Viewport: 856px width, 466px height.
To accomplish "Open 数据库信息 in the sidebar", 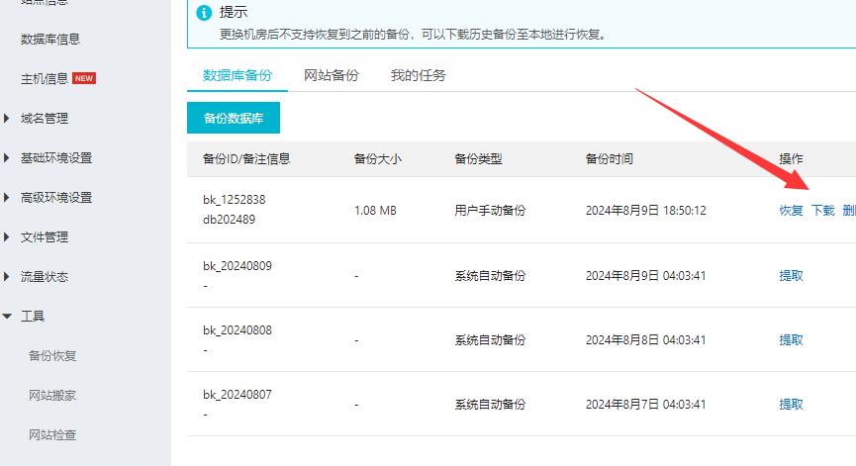I will point(50,40).
